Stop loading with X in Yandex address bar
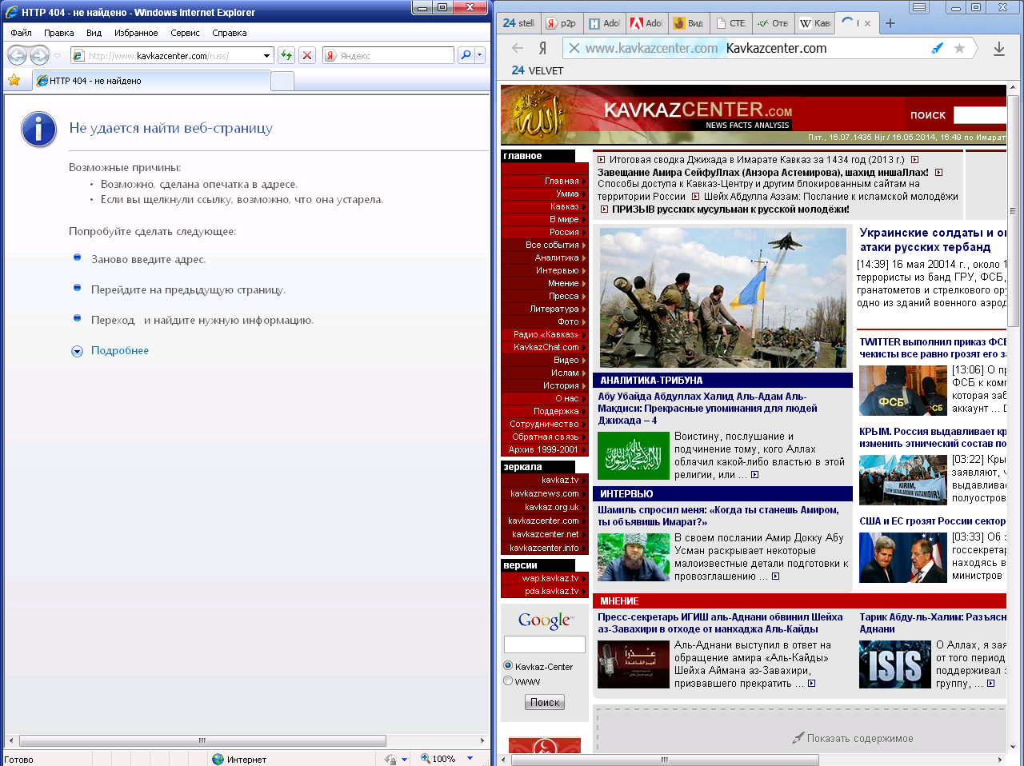 point(574,48)
